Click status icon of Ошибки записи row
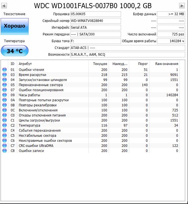This screenshot has width=188, height=204. click(5, 151)
